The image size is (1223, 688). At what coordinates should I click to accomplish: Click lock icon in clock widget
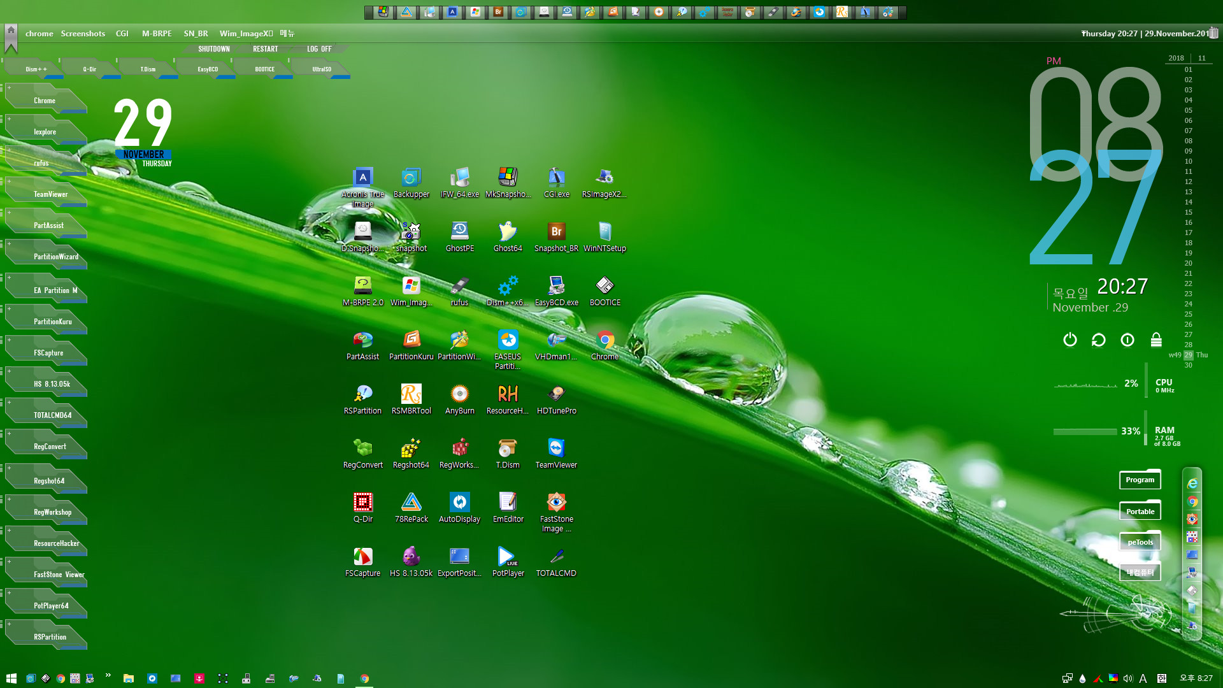point(1156,340)
